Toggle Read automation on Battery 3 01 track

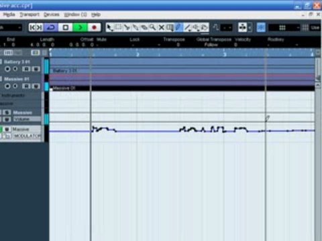click(26, 69)
